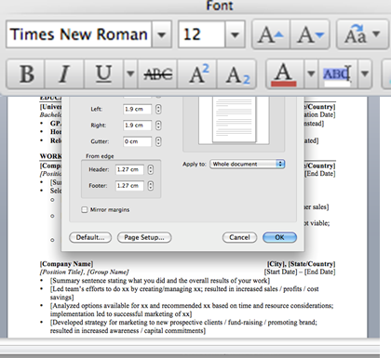The height and width of the screenshot is (358, 391).
Task: Click the page preview thumbnail
Action: coord(235,119)
